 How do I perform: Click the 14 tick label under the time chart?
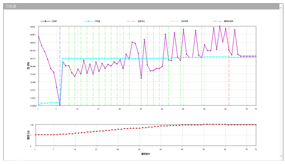pos(75,149)
